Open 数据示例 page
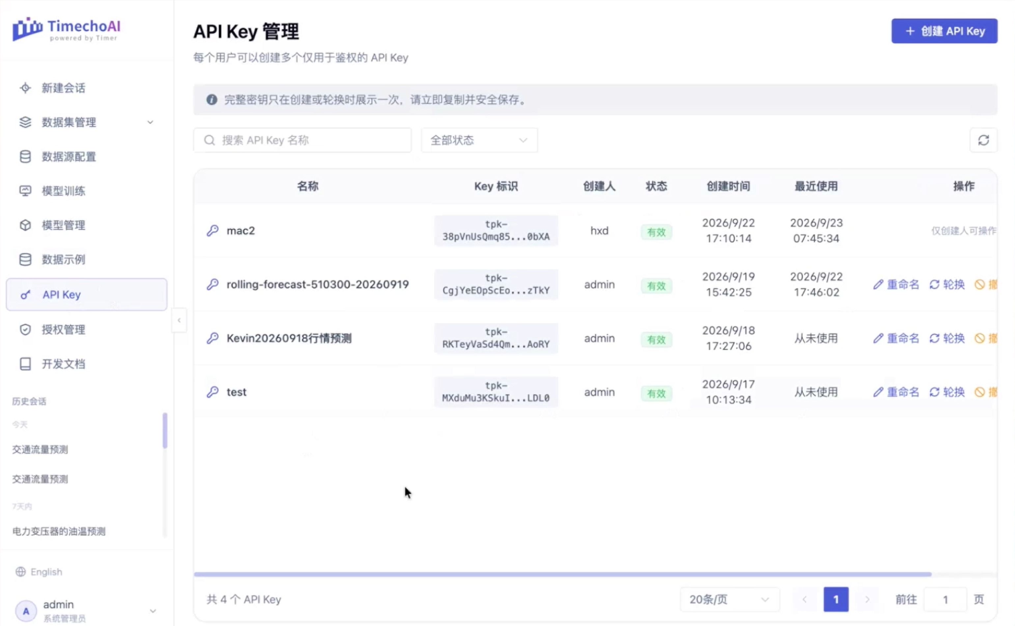The width and height of the screenshot is (1015, 626). point(87,260)
